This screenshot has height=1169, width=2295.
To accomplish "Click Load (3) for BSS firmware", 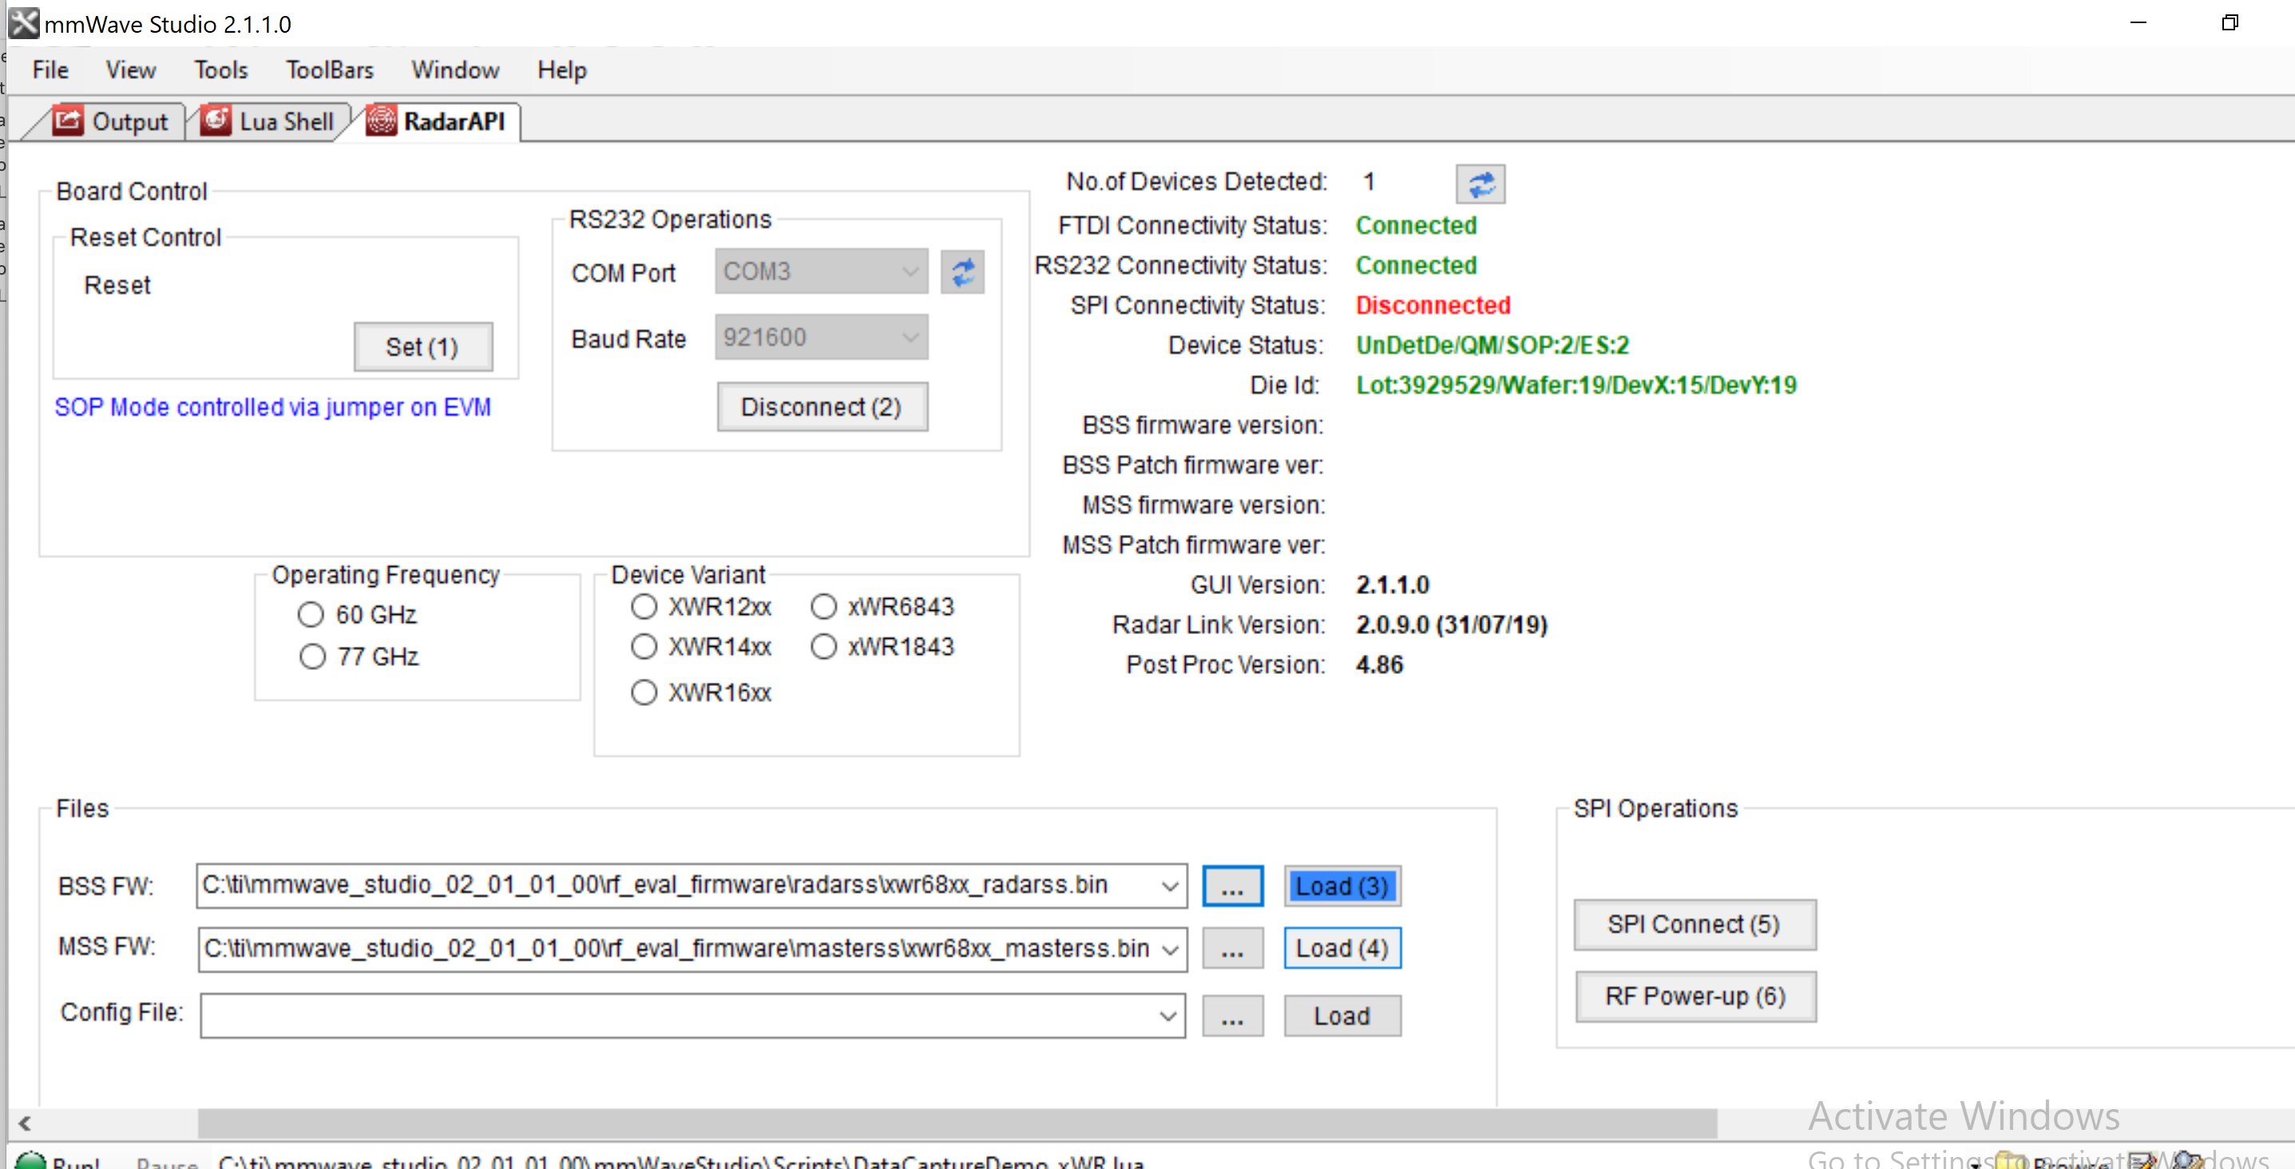I will tap(1342, 886).
